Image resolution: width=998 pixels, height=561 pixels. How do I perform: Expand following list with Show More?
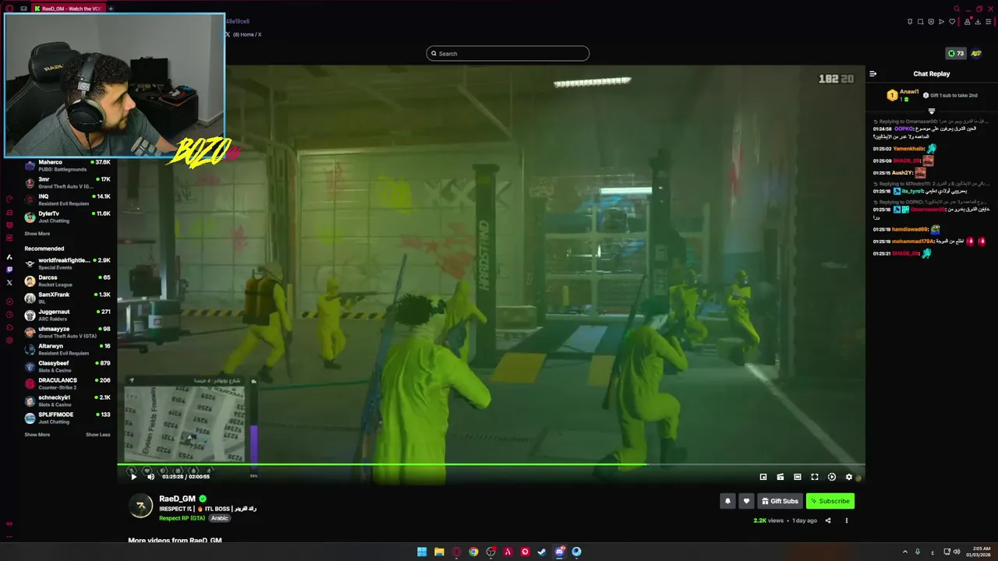coord(37,234)
